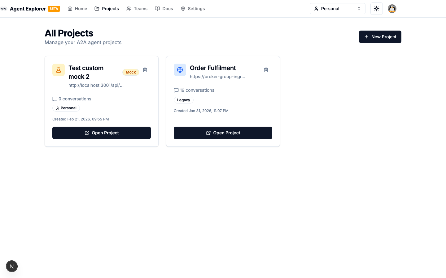The width and height of the screenshot is (446, 278).
Task: Click the Agent Explorer logo icon
Action: [4, 9]
